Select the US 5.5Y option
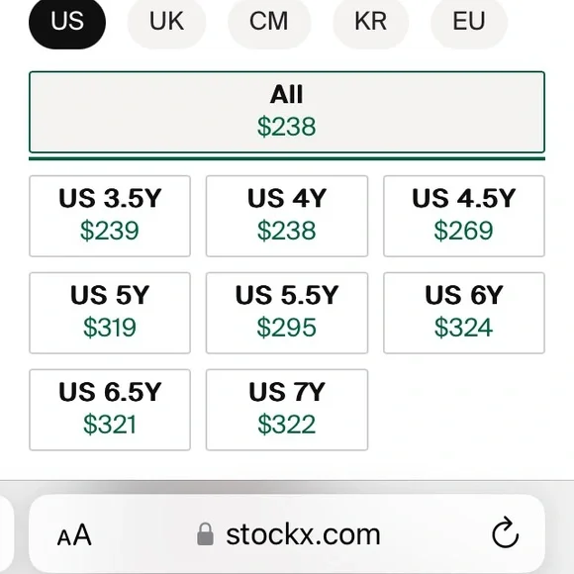 click(287, 313)
